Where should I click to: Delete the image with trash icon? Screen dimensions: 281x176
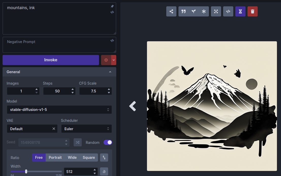tap(253, 11)
